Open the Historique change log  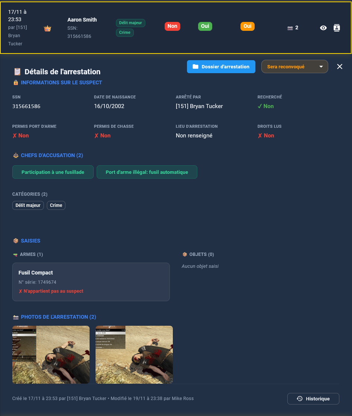[313, 399]
